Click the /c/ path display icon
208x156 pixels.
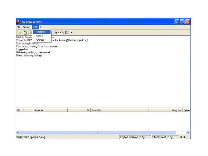(57, 32)
